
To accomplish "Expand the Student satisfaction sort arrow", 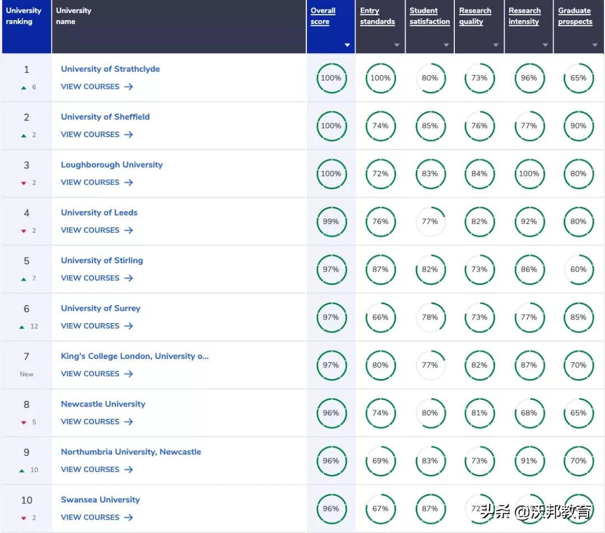I will click(446, 45).
